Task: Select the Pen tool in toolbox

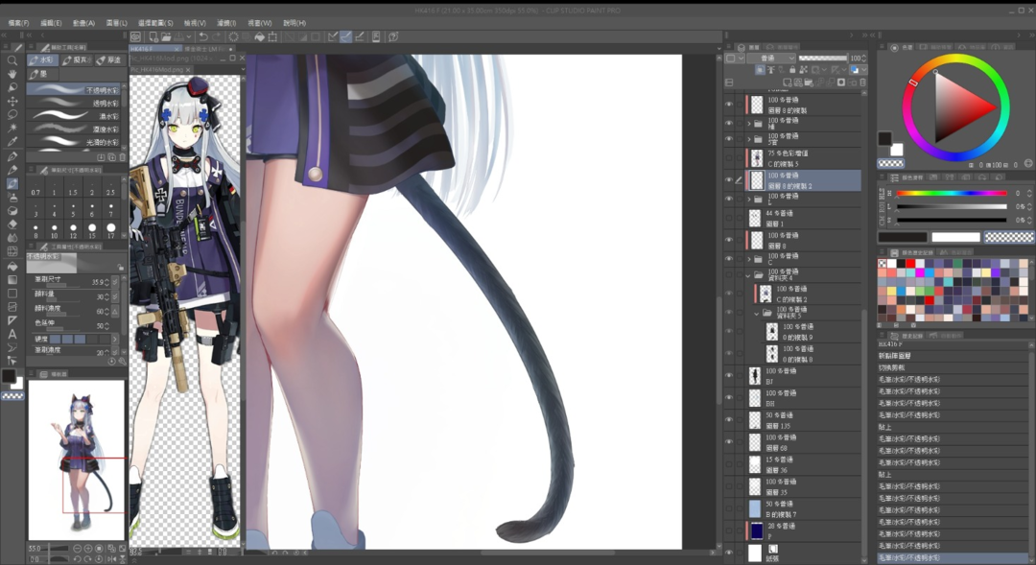Action: 12,156
